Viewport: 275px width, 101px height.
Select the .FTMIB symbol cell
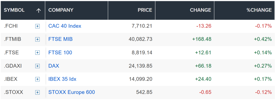click(23, 39)
